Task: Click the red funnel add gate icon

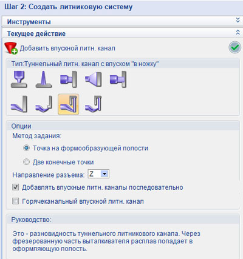Action: (x=11, y=48)
